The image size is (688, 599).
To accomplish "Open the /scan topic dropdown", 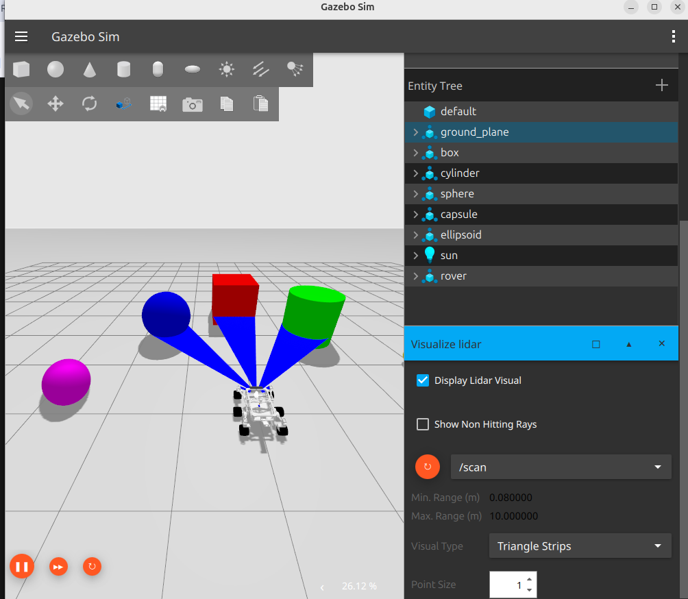I will click(x=561, y=467).
